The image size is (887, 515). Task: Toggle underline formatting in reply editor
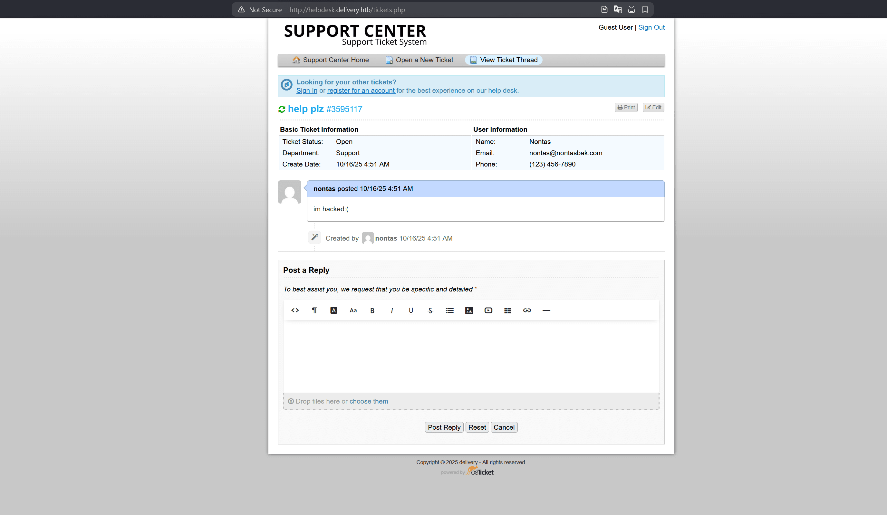coord(411,310)
